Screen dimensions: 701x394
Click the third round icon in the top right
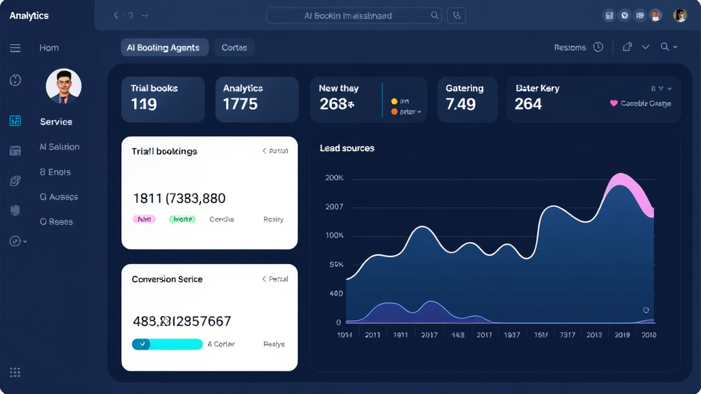pyautogui.click(x=640, y=16)
